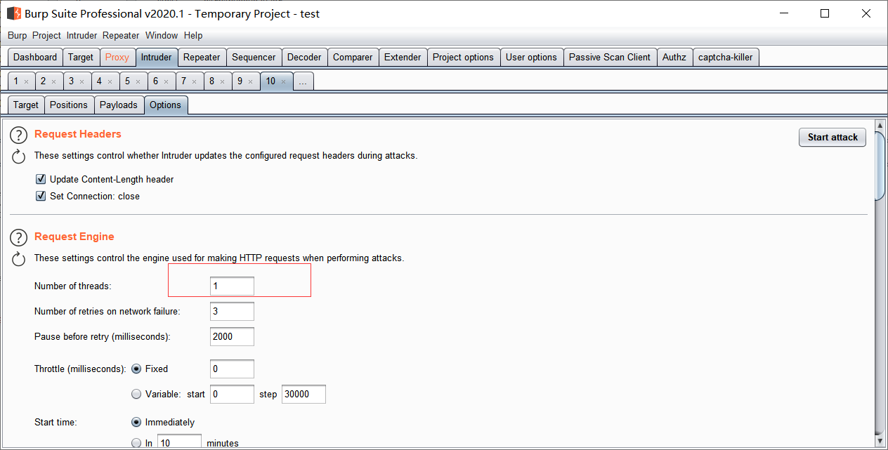Open the Intruder menu

82,35
